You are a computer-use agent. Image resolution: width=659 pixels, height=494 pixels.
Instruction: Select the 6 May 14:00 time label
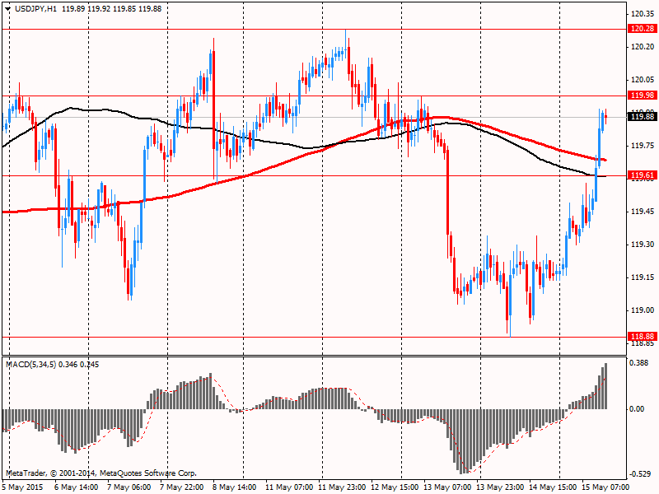tap(77, 487)
